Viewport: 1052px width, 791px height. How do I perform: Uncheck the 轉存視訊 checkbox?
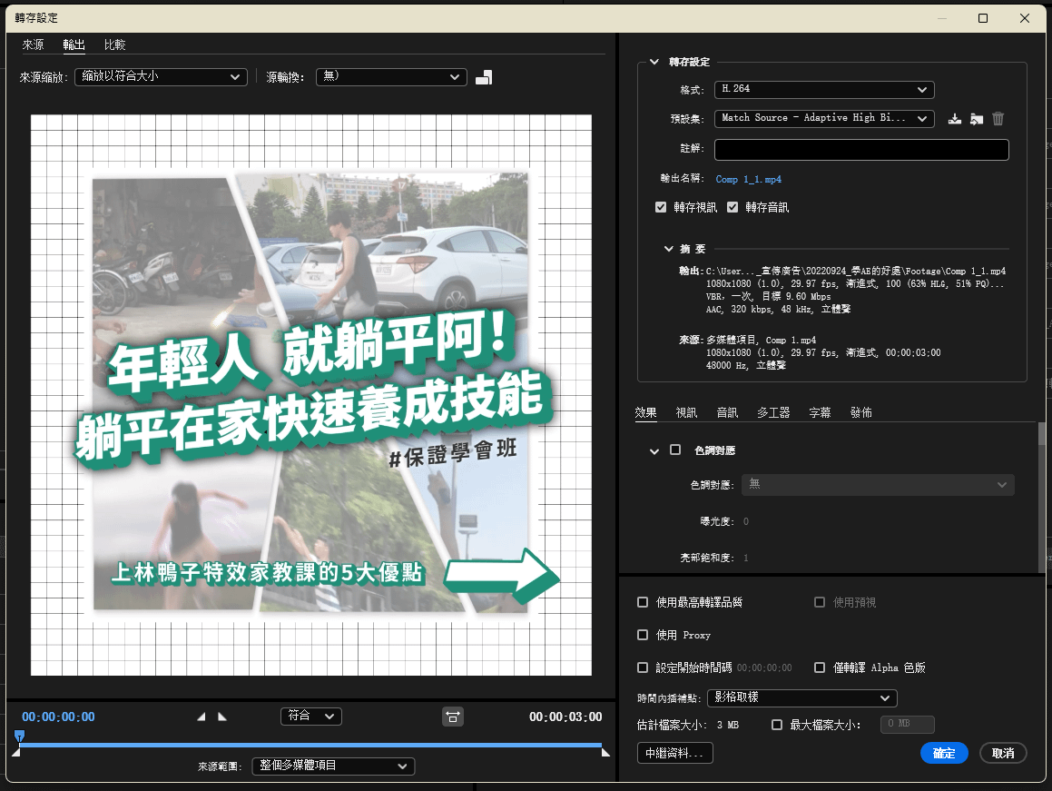pyautogui.click(x=661, y=207)
